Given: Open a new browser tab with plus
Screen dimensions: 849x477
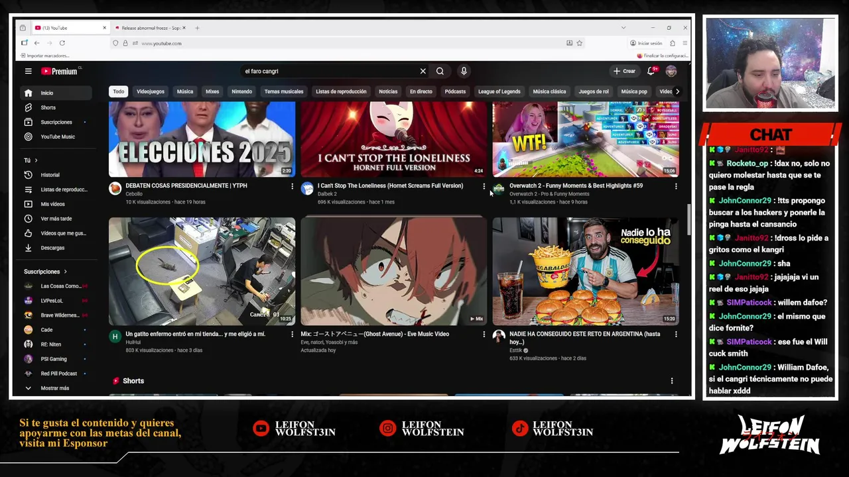Looking at the screenshot, I should 197,28.
